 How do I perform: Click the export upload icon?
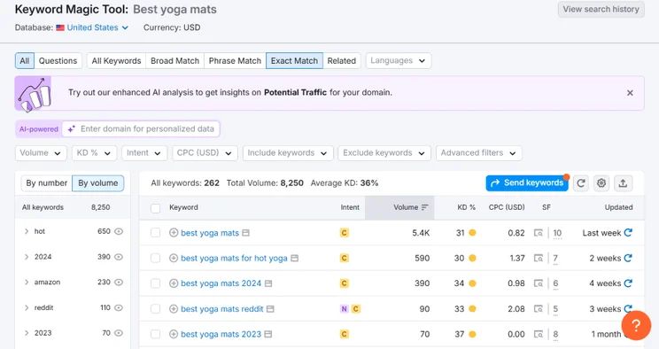pos(623,182)
